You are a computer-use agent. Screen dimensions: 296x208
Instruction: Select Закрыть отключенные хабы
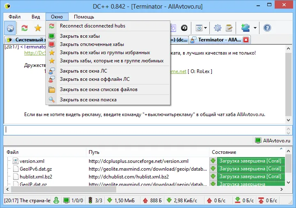tap(108, 44)
